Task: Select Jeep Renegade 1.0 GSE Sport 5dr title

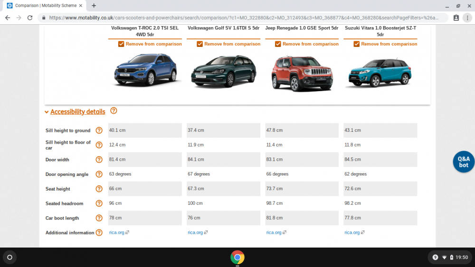Action: pos(302,28)
